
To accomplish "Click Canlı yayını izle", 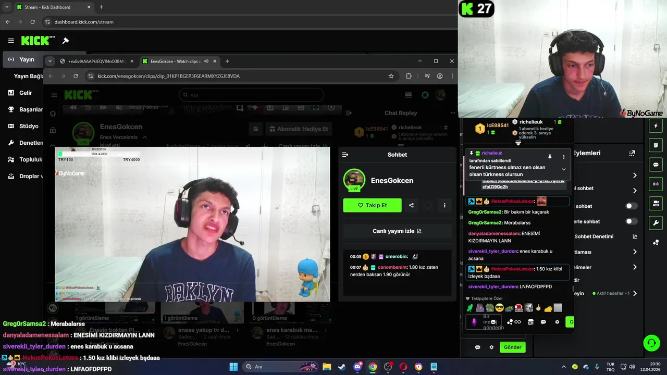I will click(x=397, y=231).
